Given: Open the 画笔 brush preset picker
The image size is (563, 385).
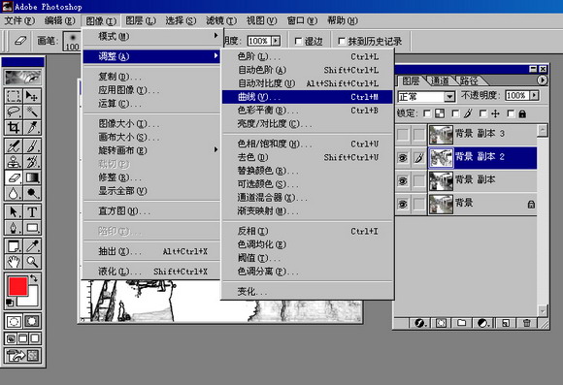Looking at the screenshot, I should coord(72,42).
